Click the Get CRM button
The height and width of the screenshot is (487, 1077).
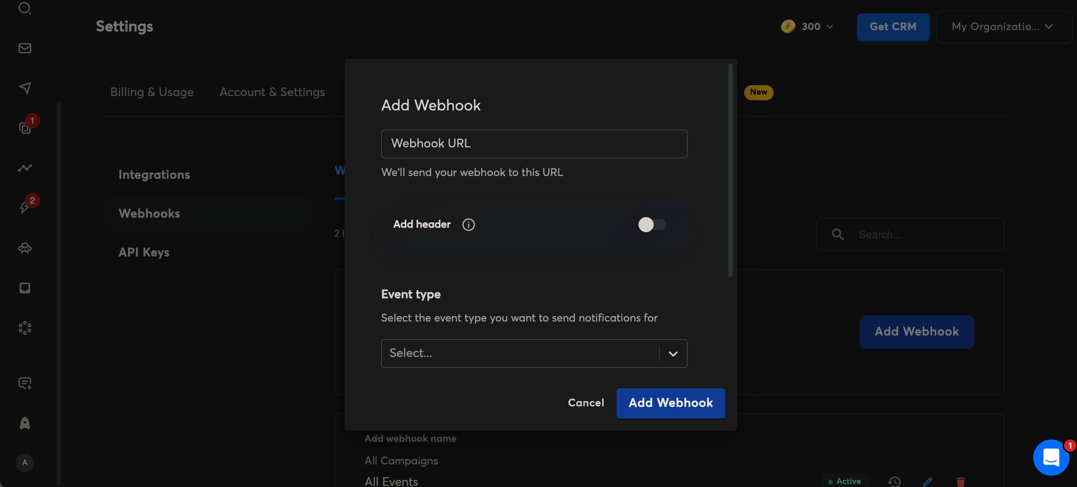tap(892, 27)
